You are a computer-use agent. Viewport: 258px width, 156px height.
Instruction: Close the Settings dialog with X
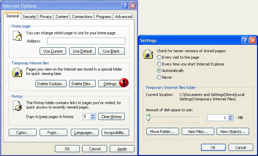click(x=253, y=40)
